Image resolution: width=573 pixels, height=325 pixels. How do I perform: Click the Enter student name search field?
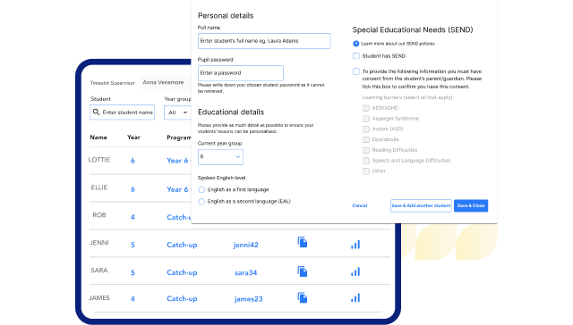(122, 112)
